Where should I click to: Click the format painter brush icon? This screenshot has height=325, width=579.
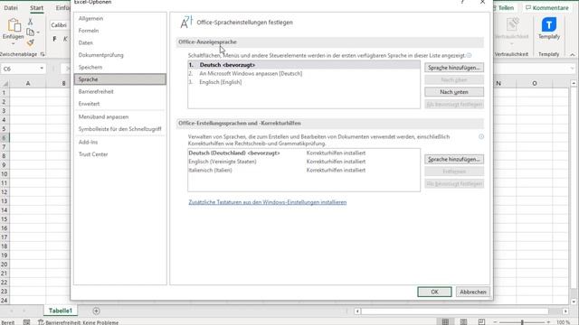point(30,42)
